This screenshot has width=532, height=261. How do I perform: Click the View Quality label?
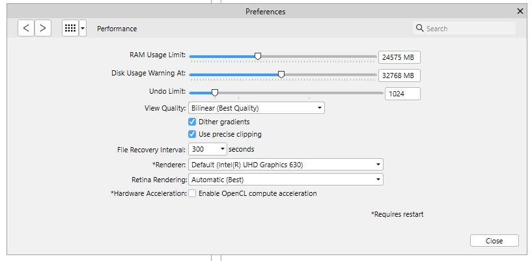tap(165, 109)
